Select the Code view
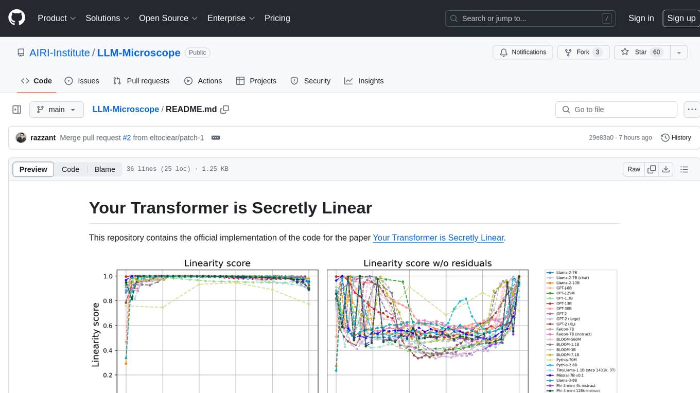Screen dimensions: 700x393 click(x=71, y=169)
